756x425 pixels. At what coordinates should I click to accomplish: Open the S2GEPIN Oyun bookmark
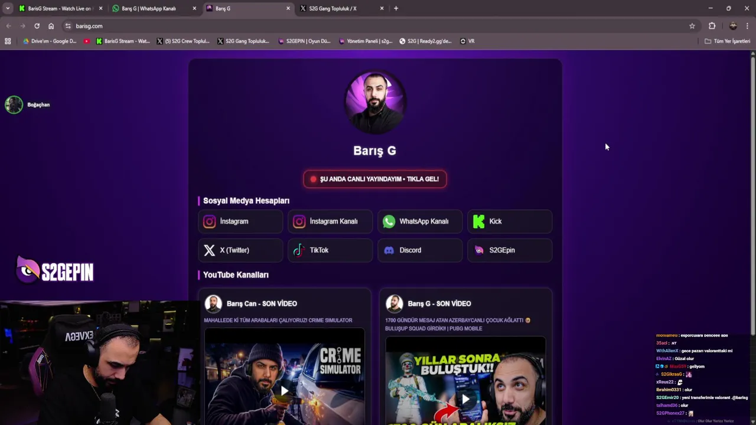[x=304, y=41]
